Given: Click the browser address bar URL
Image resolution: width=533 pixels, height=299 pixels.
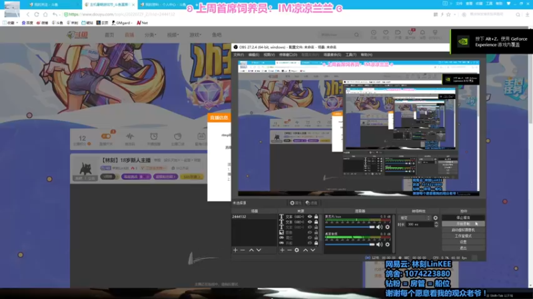Looking at the screenshot, I should point(122,15).
